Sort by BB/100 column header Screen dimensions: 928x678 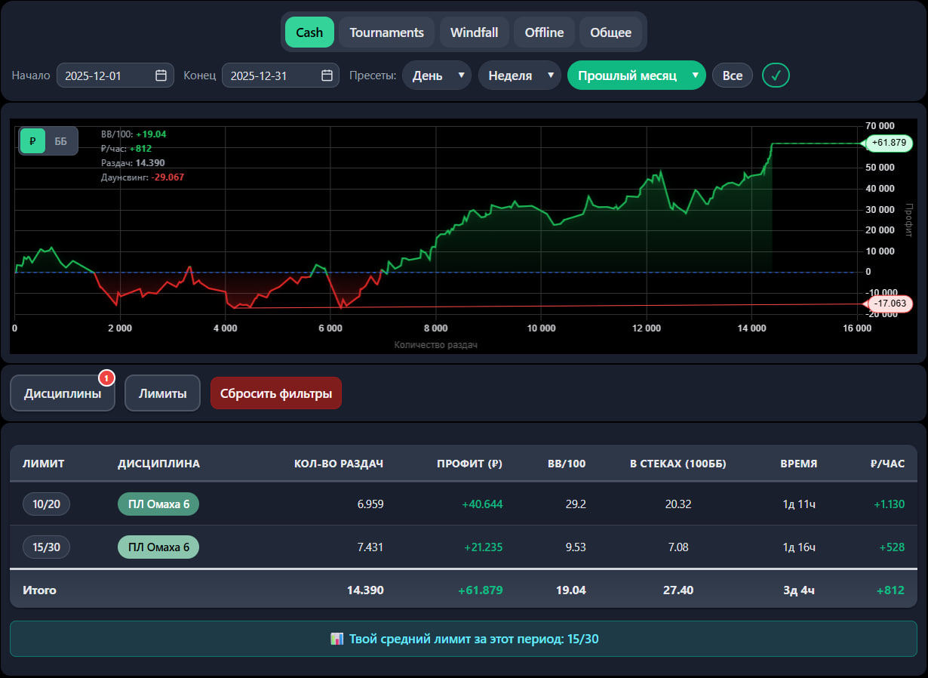567,464
